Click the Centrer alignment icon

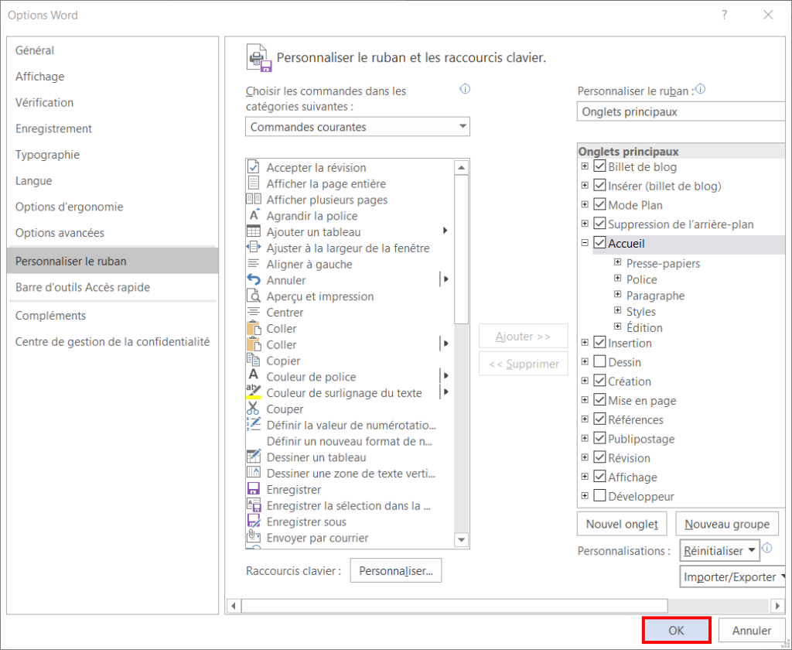click(254, 312)
